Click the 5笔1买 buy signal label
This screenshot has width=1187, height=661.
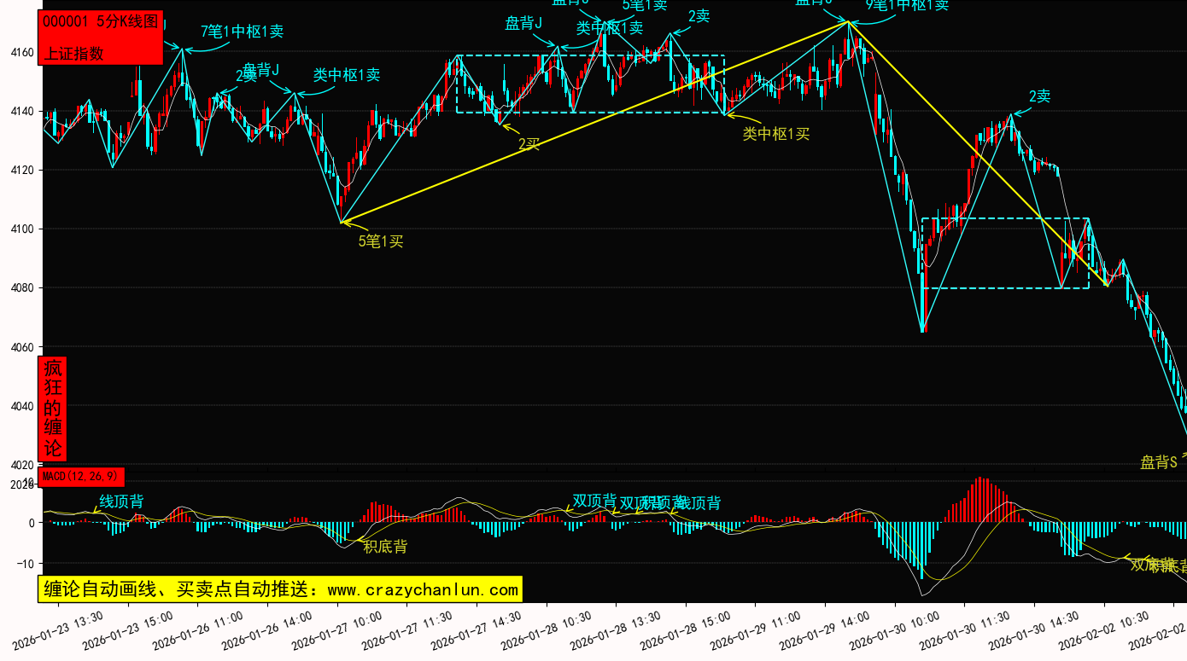380,241
